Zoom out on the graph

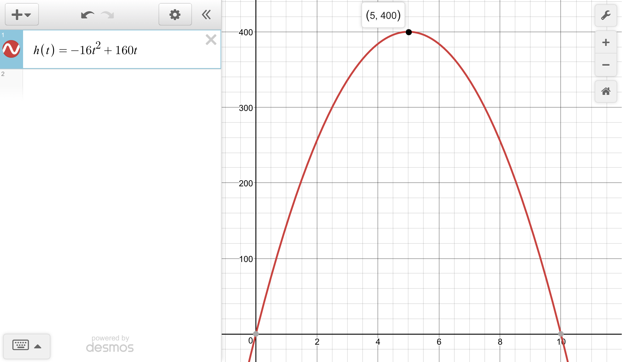point(606,65)
